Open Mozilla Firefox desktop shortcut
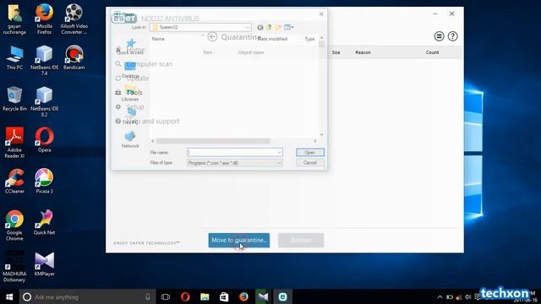The width and height of the screenshot is (541, 304). pyautogui.click(x=44, y=19)
